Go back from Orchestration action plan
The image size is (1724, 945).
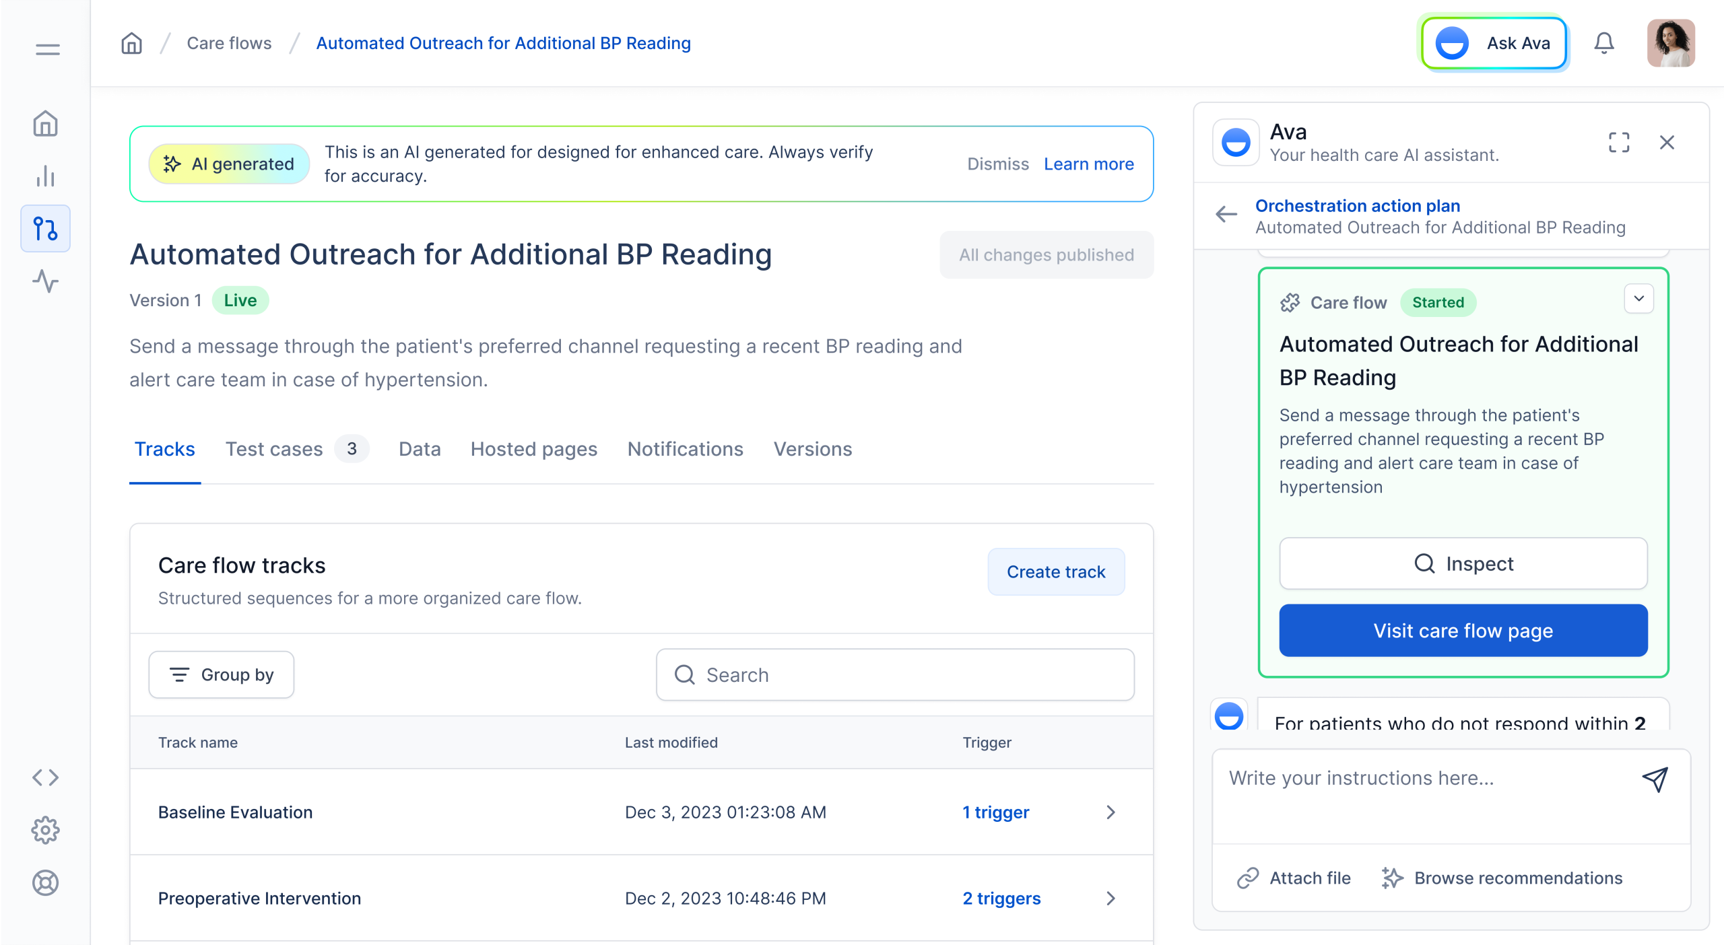pyautogui.click(x=1226, y=215)
